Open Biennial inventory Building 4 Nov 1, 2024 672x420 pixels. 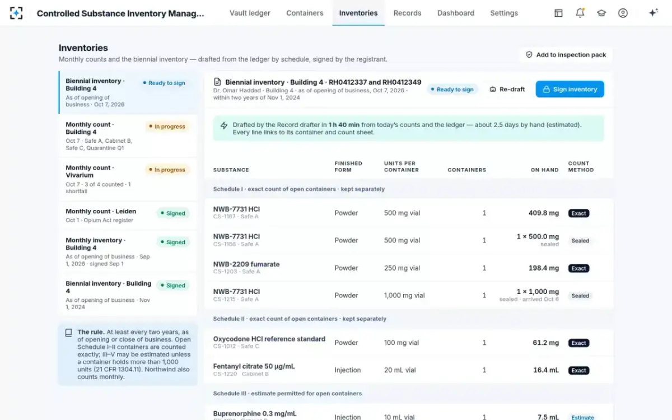pyautogui.click(x=128, y=295)
